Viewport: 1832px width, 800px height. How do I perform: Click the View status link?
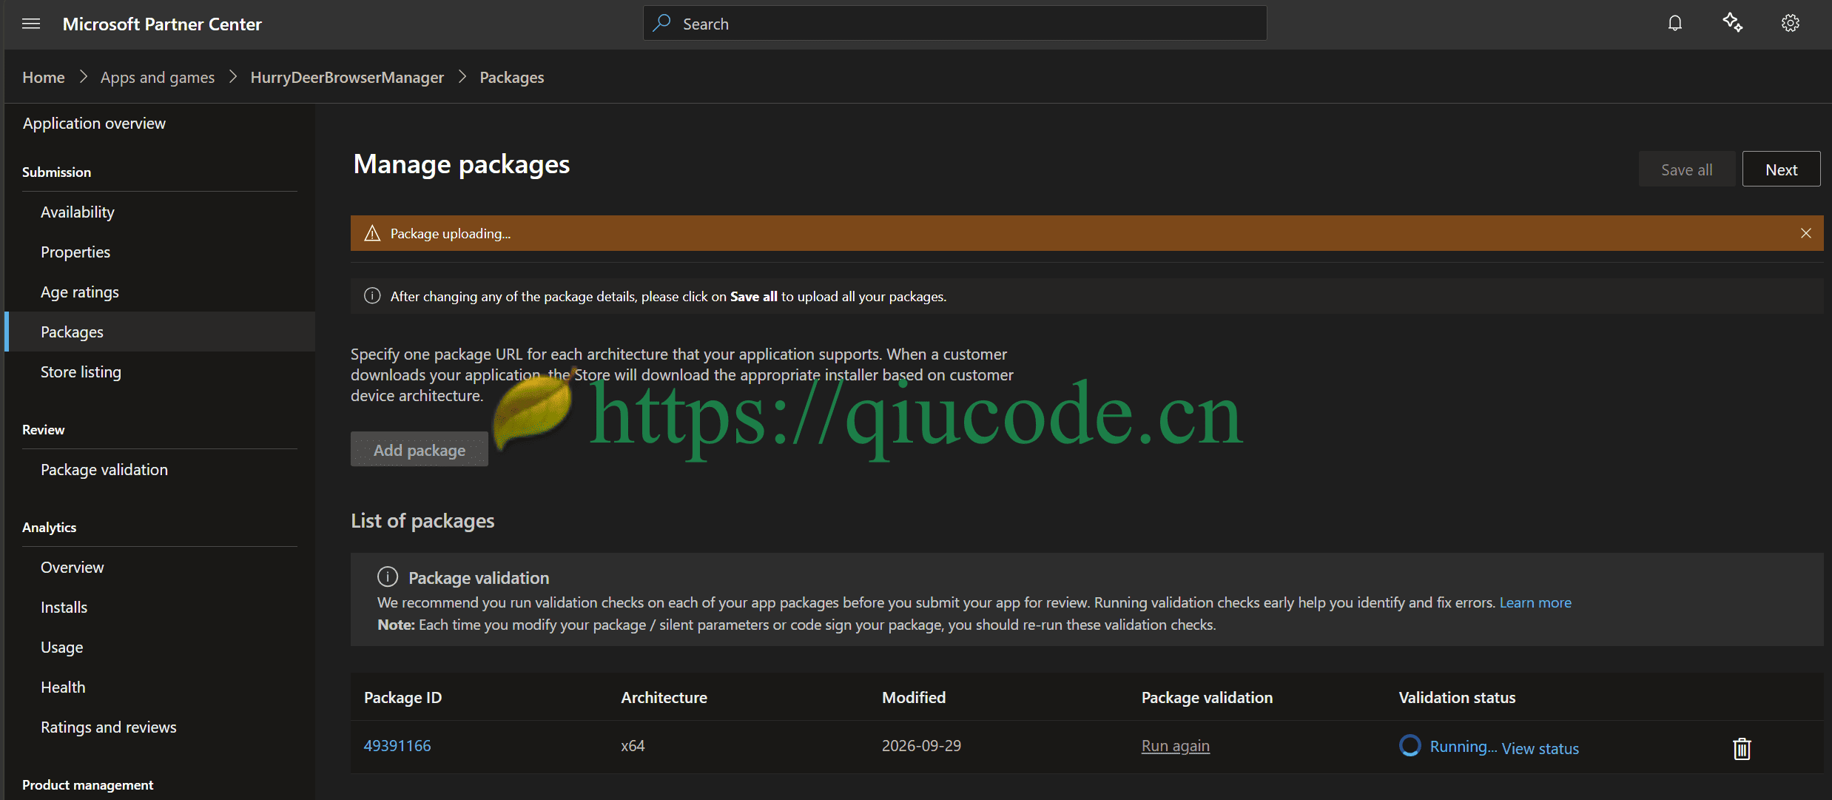[1540, 748]
